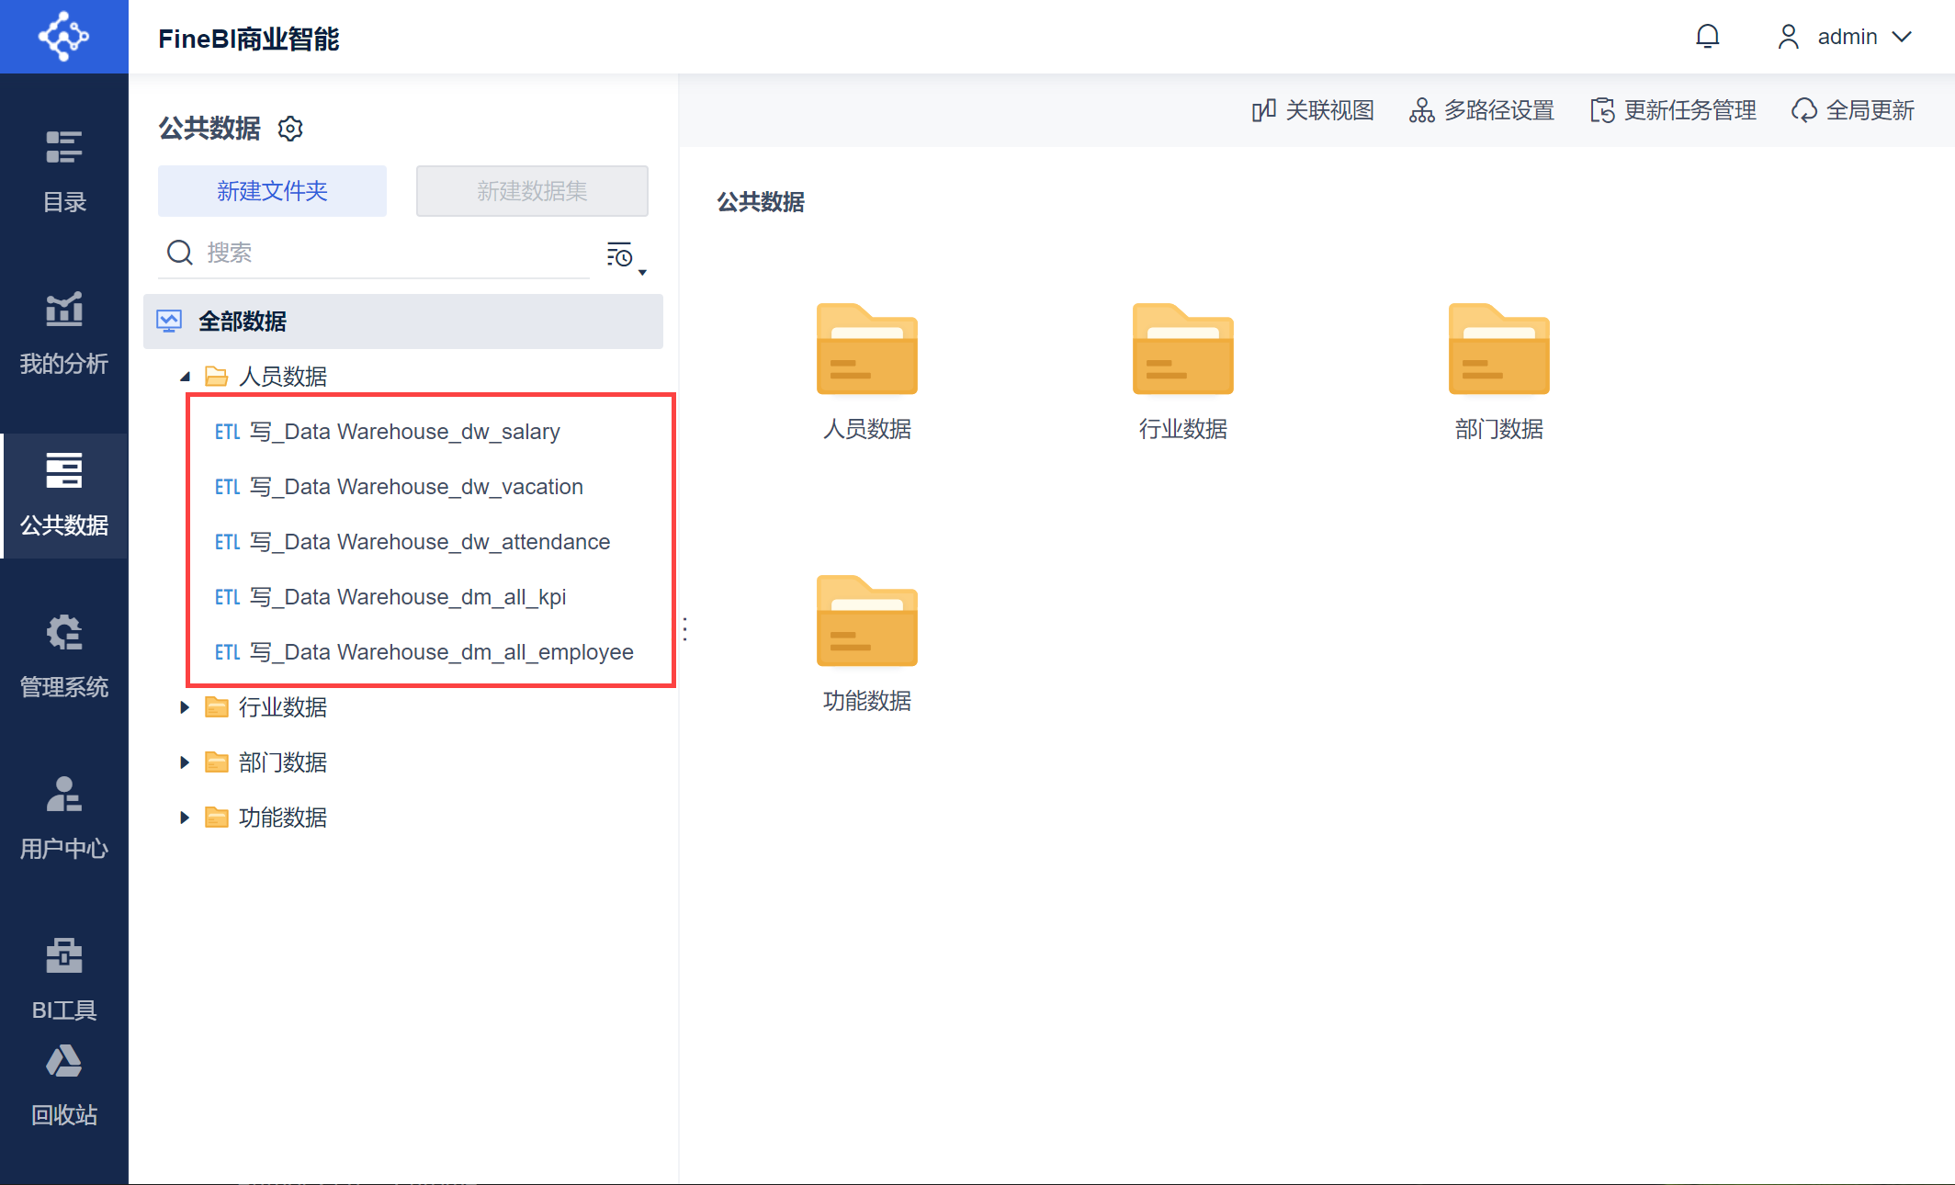Image resolution: width=1955 pixels, height=1185 pixels.
Task: Open 更新任务管理 update task management
Action: [1673, 110]
